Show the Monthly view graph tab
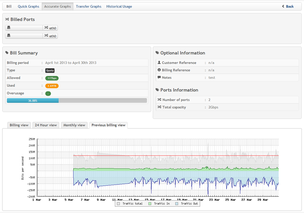 74,125
